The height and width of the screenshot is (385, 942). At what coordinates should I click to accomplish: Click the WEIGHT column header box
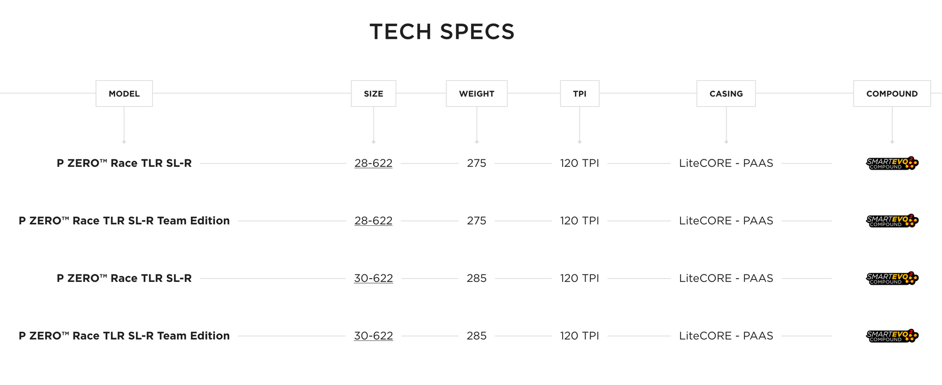[x=476, y=94]
